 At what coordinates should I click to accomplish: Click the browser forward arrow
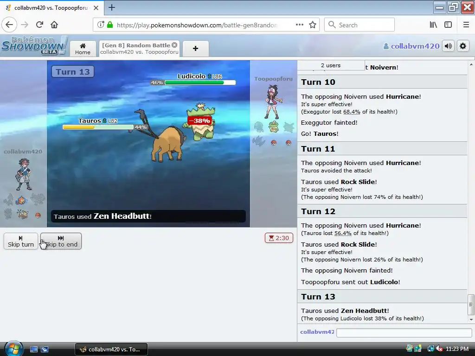(x=25, y=25)
